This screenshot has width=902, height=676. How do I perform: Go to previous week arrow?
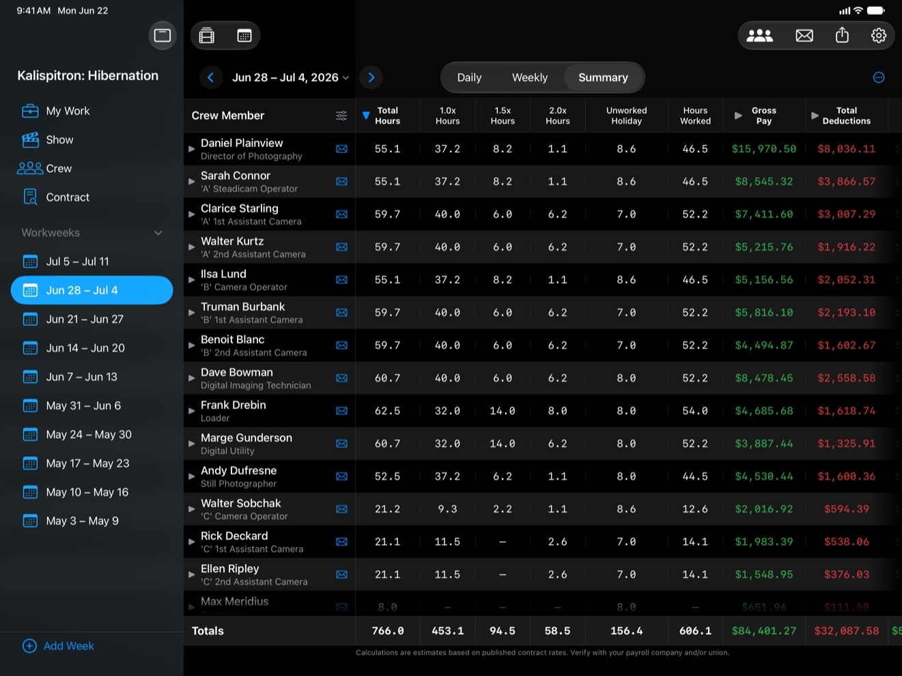coord(210,77)
